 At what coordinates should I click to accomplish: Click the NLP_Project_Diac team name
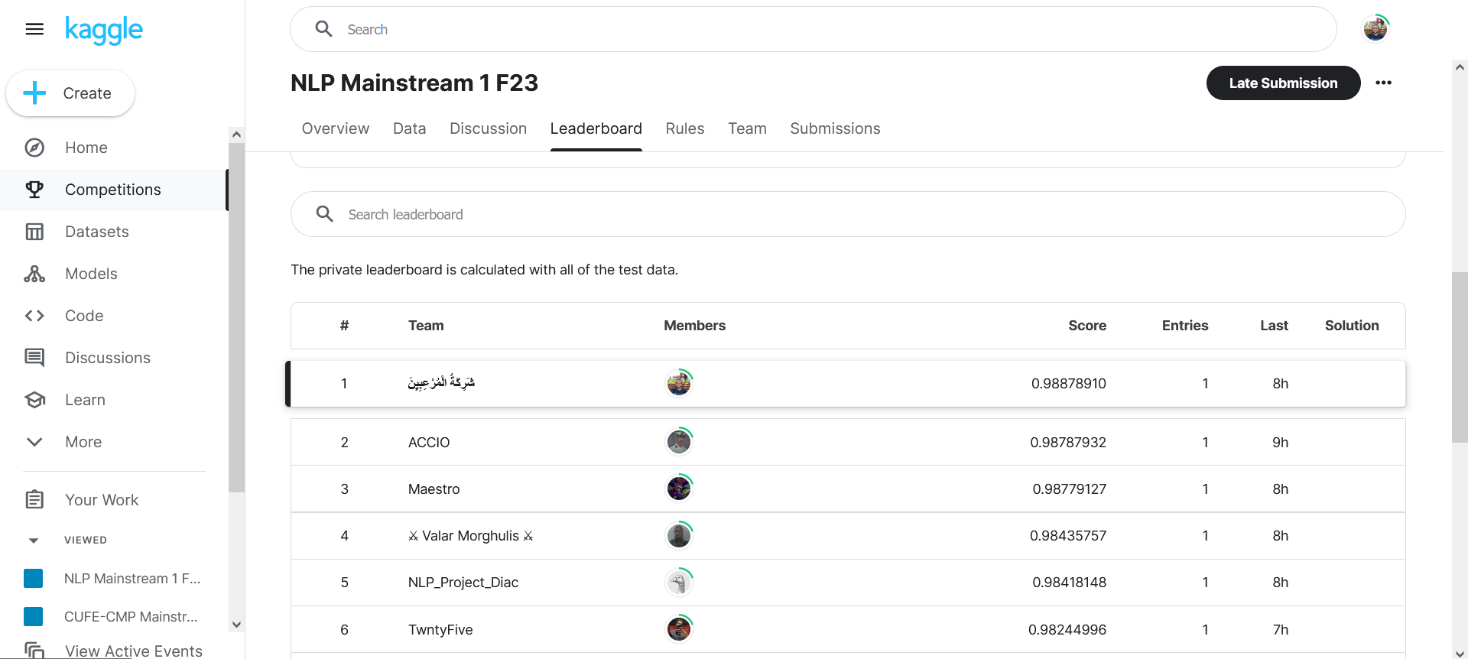click(463, 583)
